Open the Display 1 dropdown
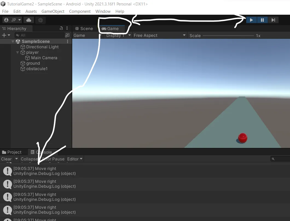Image resolution: width=290 pixels, height=221 pixels. 118,35
